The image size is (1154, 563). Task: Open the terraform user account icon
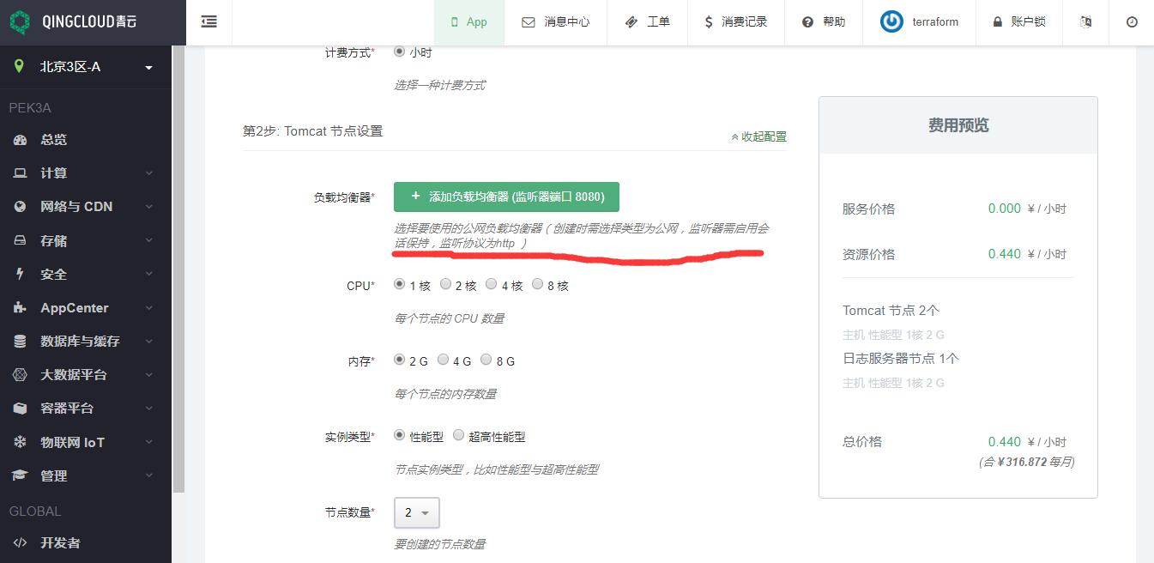(892, 22)
